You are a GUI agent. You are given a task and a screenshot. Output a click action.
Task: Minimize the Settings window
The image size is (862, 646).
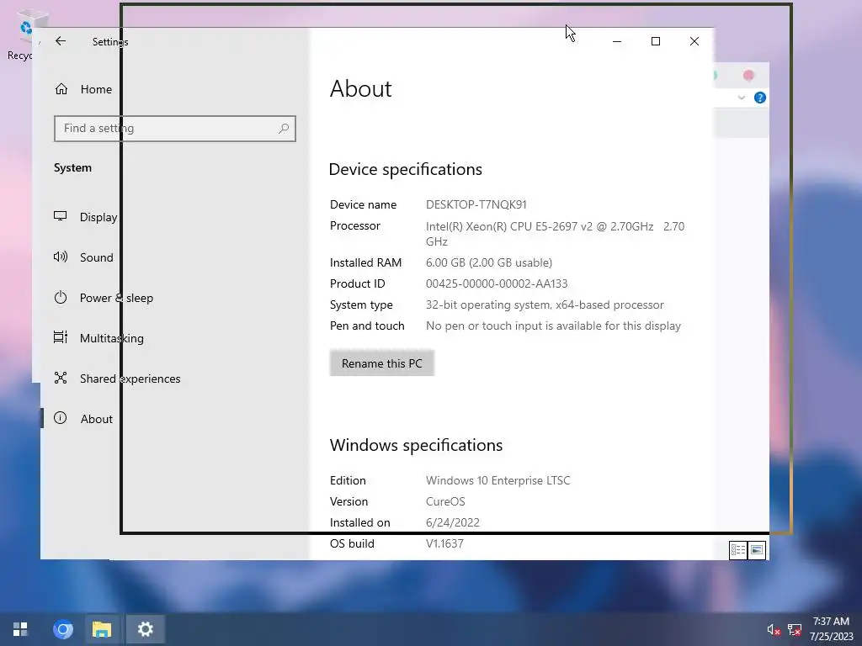(617, 41)
